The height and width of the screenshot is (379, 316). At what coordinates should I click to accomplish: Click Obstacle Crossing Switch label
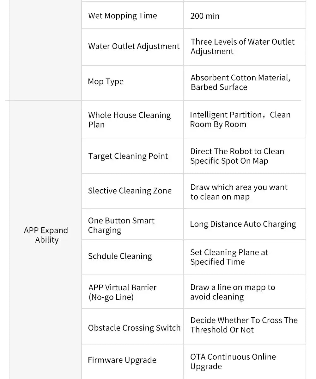(x=134, y=328)
